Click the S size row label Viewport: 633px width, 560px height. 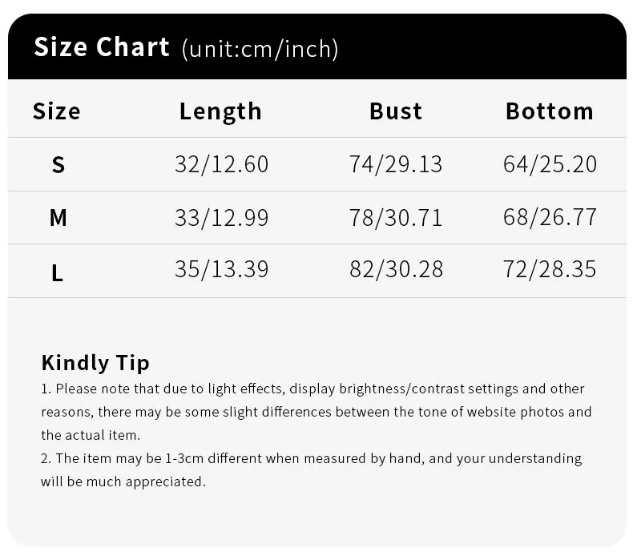pyautogui.click(x=58, y=165)
